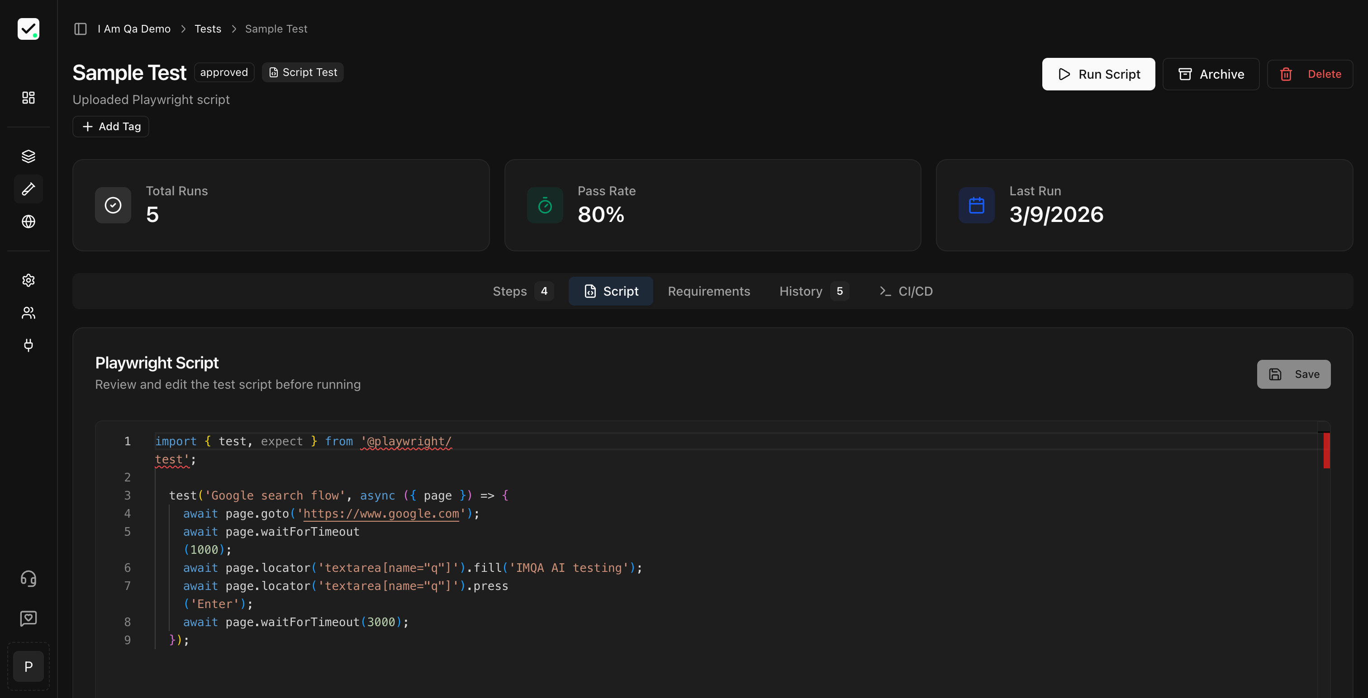1368x698 pixels.
Task: Click the Archive button
Action: 1210,74
